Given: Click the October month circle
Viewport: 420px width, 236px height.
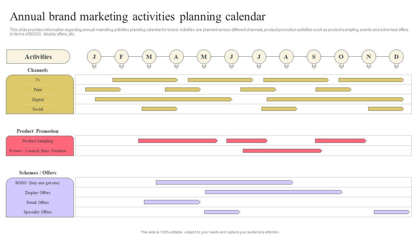Looking at the screenshot, I should tap(341, 57).
